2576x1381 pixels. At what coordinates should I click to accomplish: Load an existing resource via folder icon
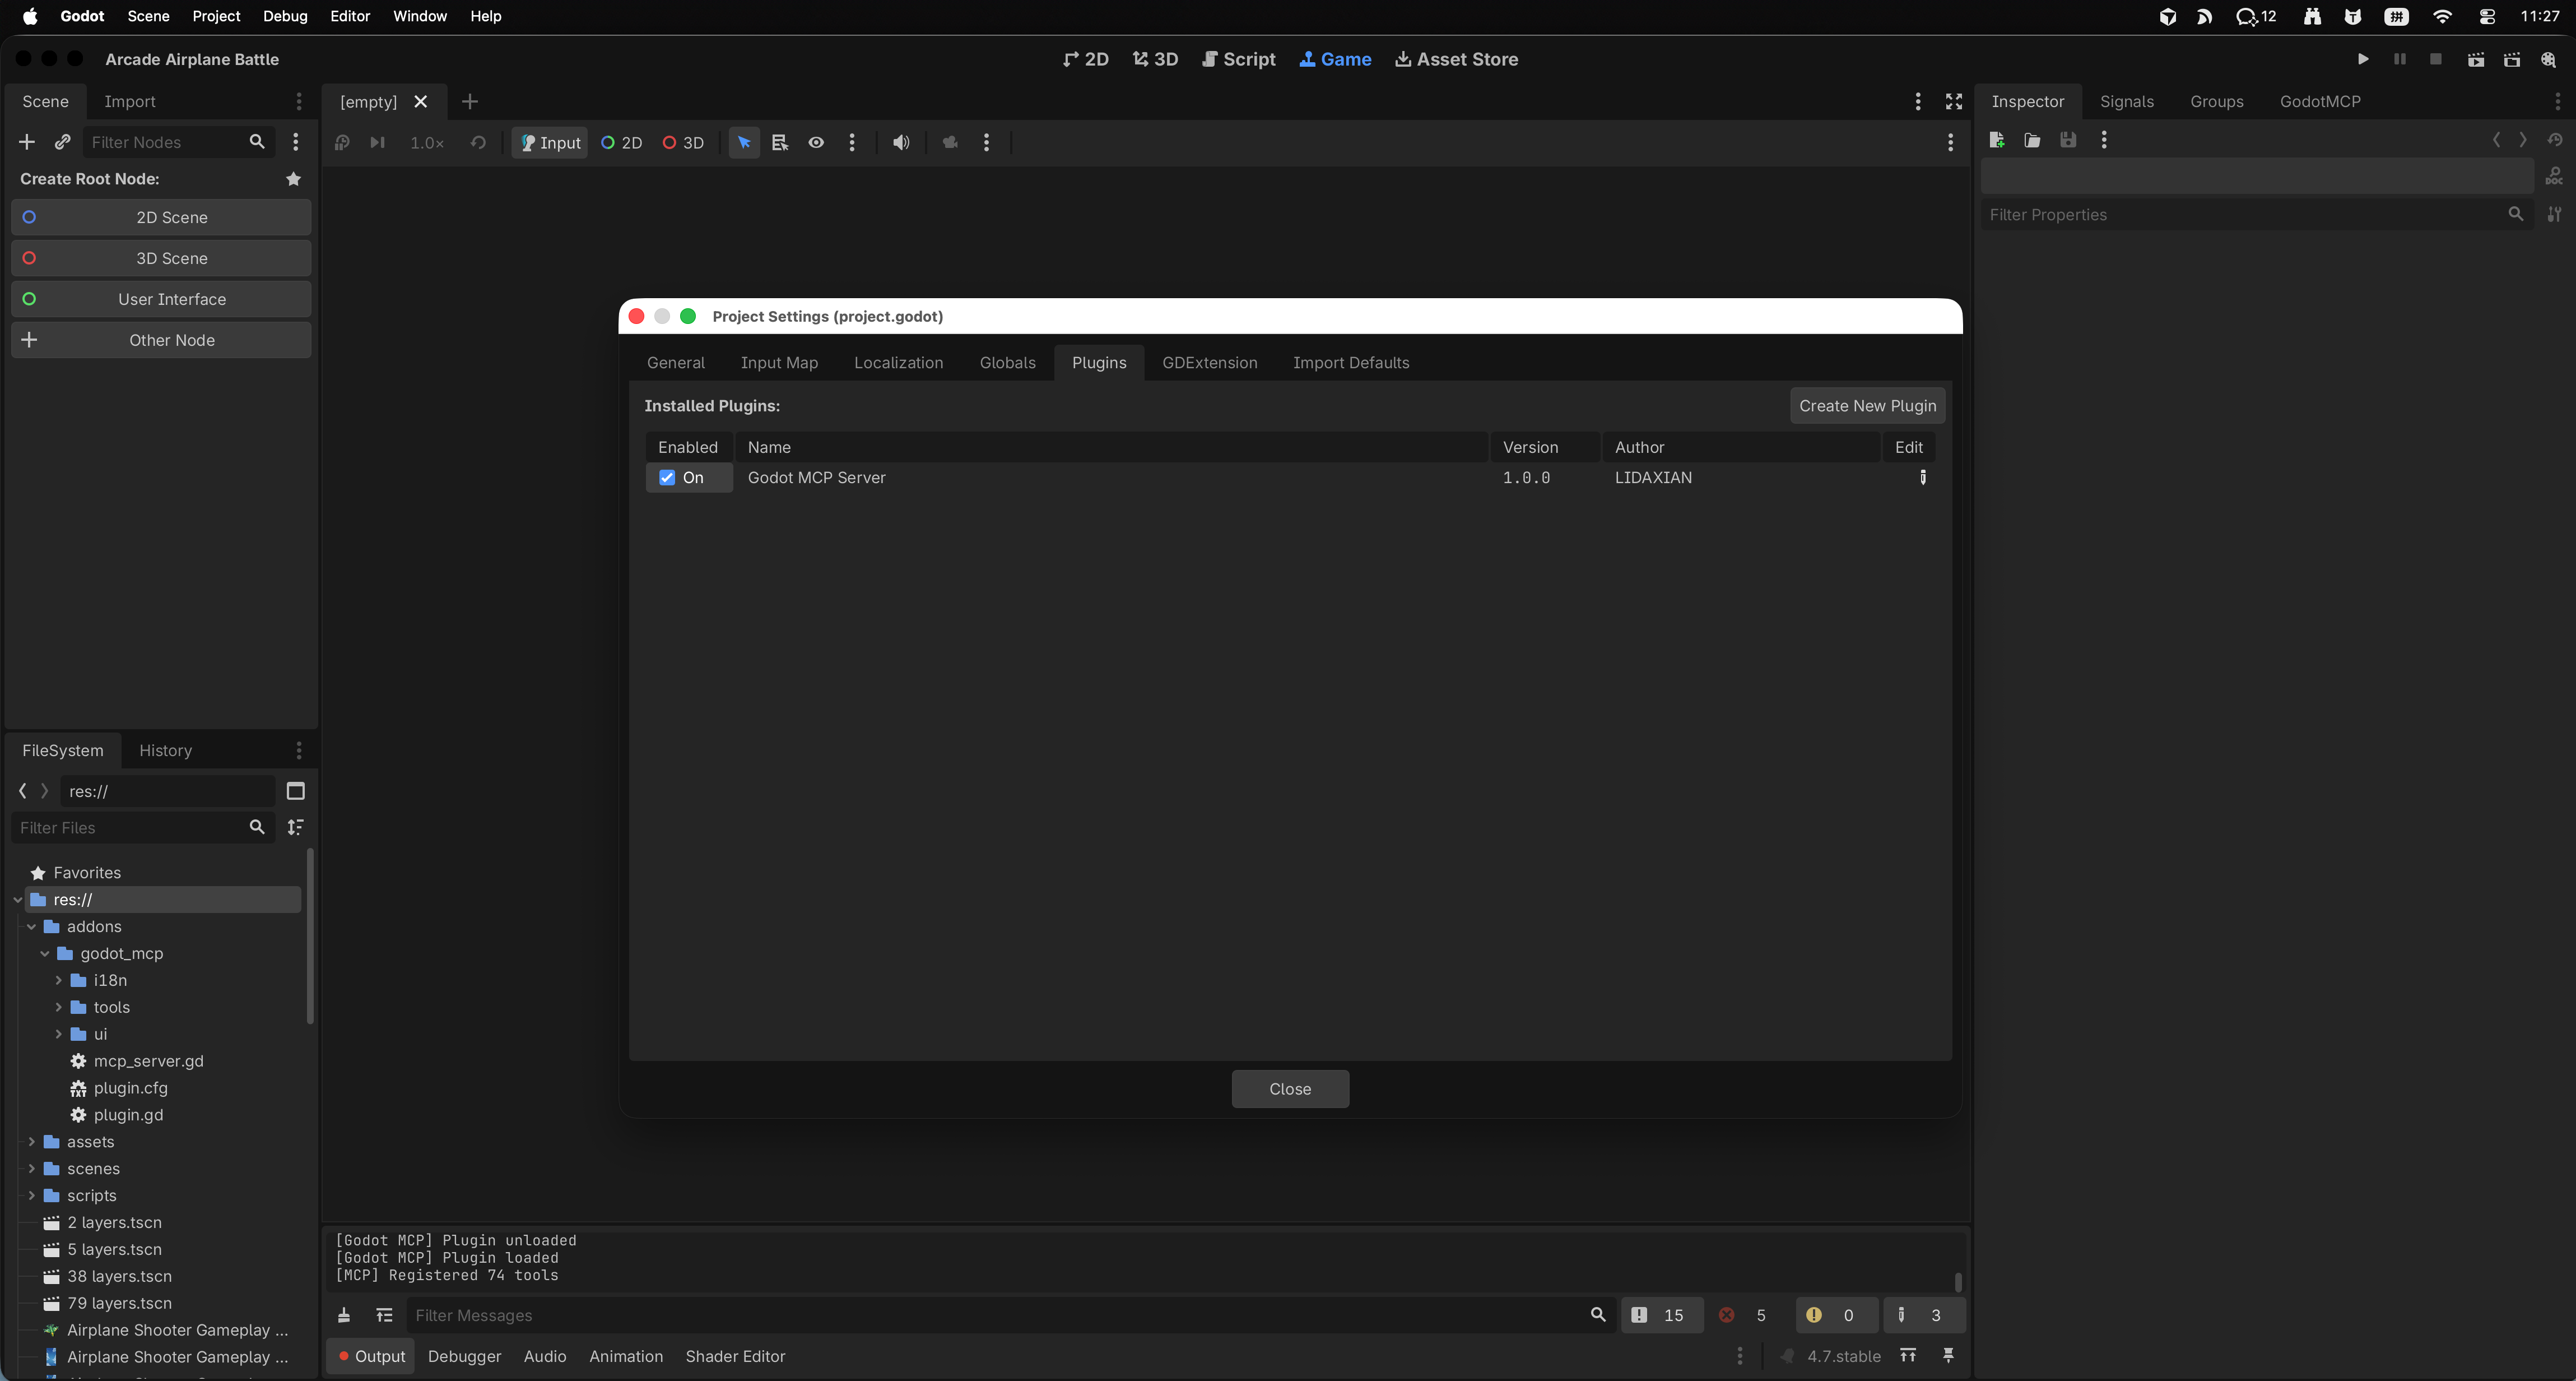coord(2032,140)
